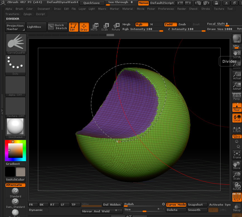The image size is (242, 217).
Task: Disable Curve Mode
Action: [176, 204]
